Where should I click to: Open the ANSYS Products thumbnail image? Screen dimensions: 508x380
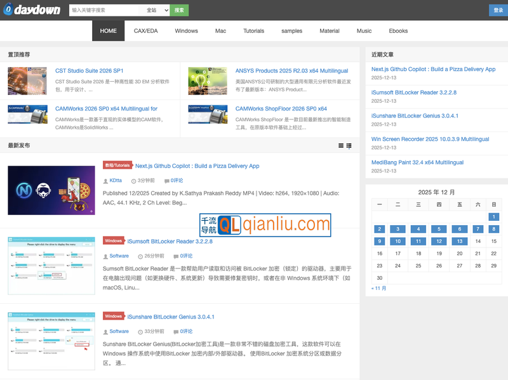pos(208,81)
